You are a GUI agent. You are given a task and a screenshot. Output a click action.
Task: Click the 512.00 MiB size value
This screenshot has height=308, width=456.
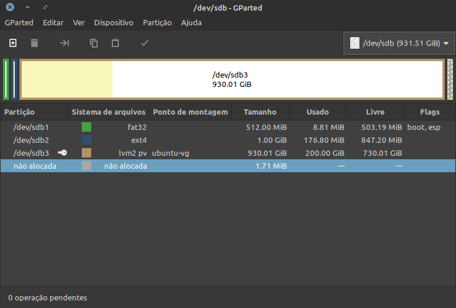267,128
